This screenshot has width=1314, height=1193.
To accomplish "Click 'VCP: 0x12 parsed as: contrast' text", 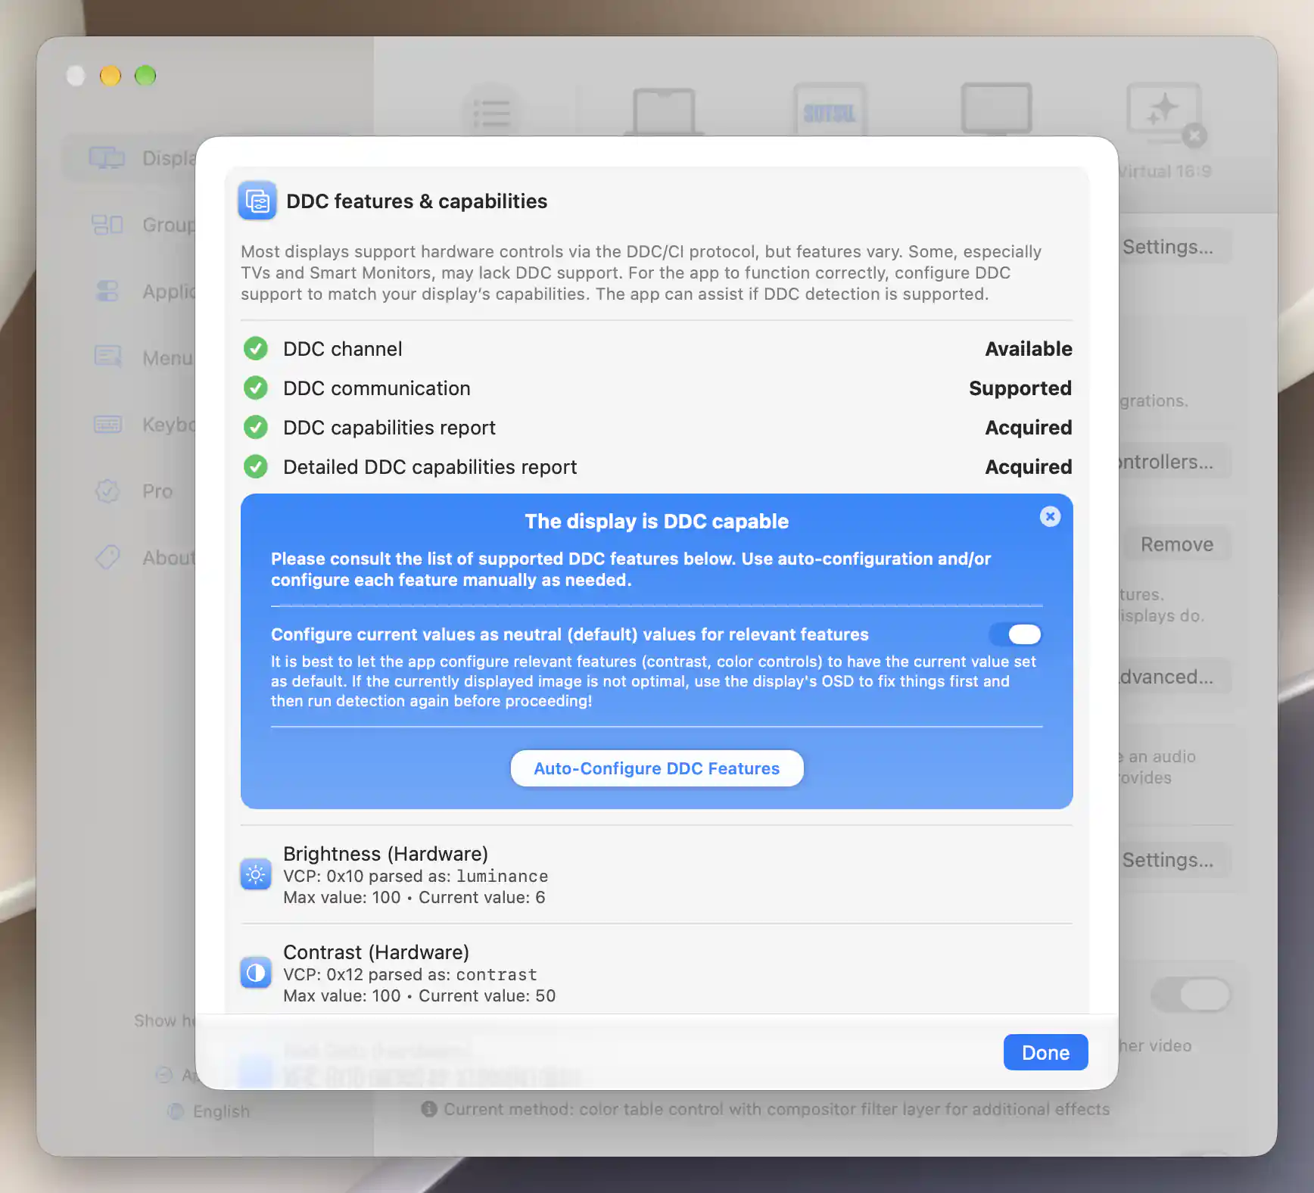I will [x=410, y=974].
